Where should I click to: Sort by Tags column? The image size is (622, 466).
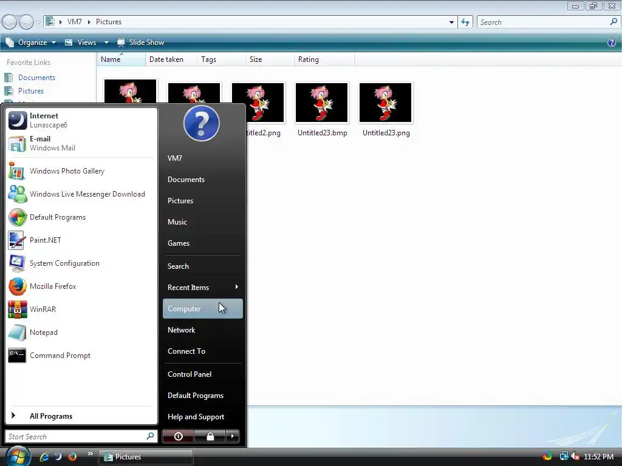[x=222, y=59]
